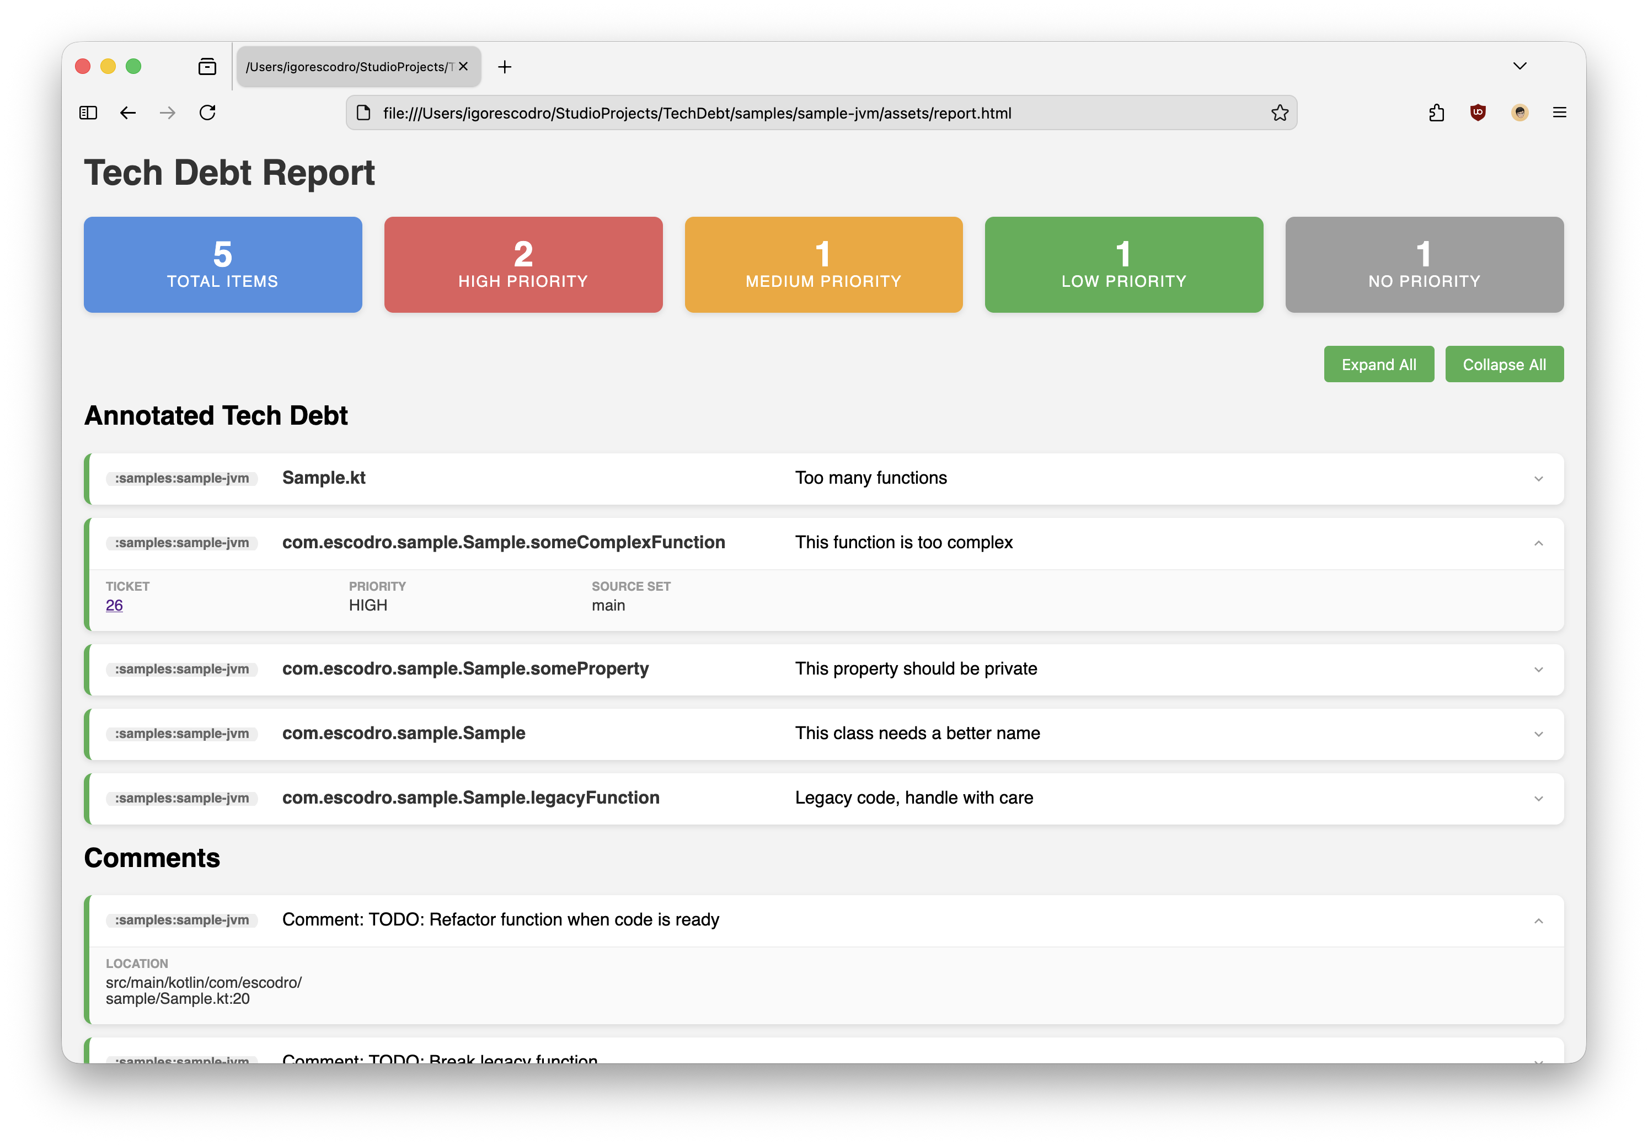Select the red High Priority summary card
1648x1145 pixels.
523,264
